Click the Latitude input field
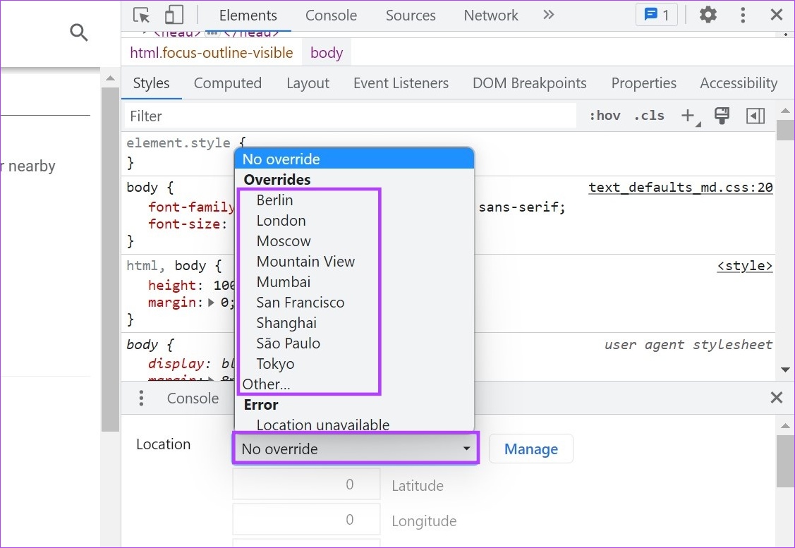This screenshot has height=548, width=795. (x=305, y=484)
